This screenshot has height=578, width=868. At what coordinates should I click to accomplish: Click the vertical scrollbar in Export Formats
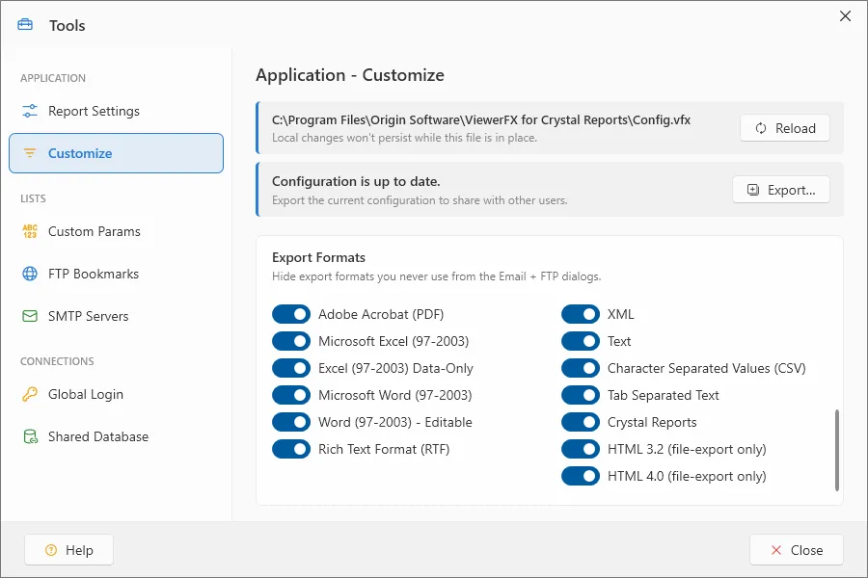(837, 450)
